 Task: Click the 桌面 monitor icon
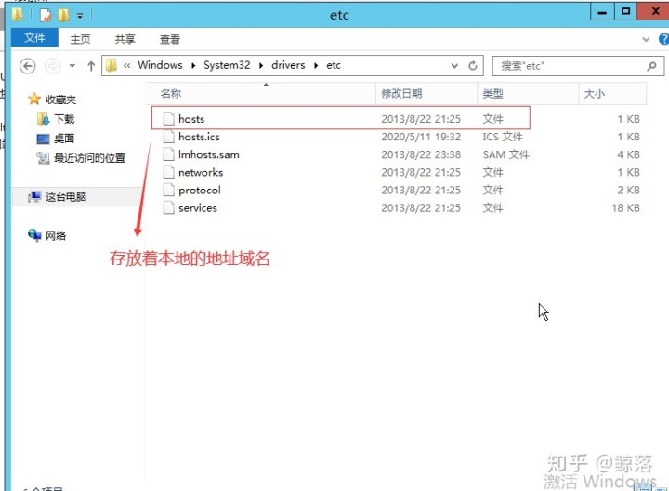click(x=43, y=139)
